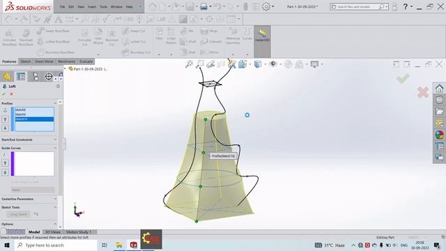Open Appearances color ball icon in task pane
The width and height of the screenshot is (446, 251).
[x=439, y=135]
